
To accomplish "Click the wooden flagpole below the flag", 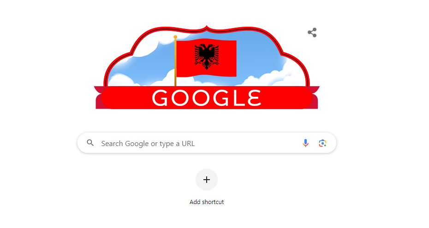I will coord(175,82).
